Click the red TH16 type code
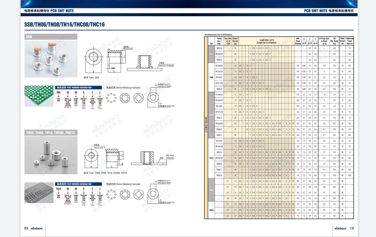This screenshot has height=237, width=376. (58, 189)
